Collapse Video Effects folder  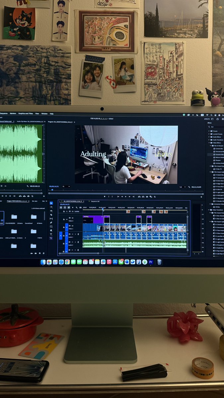coord(209,143)
